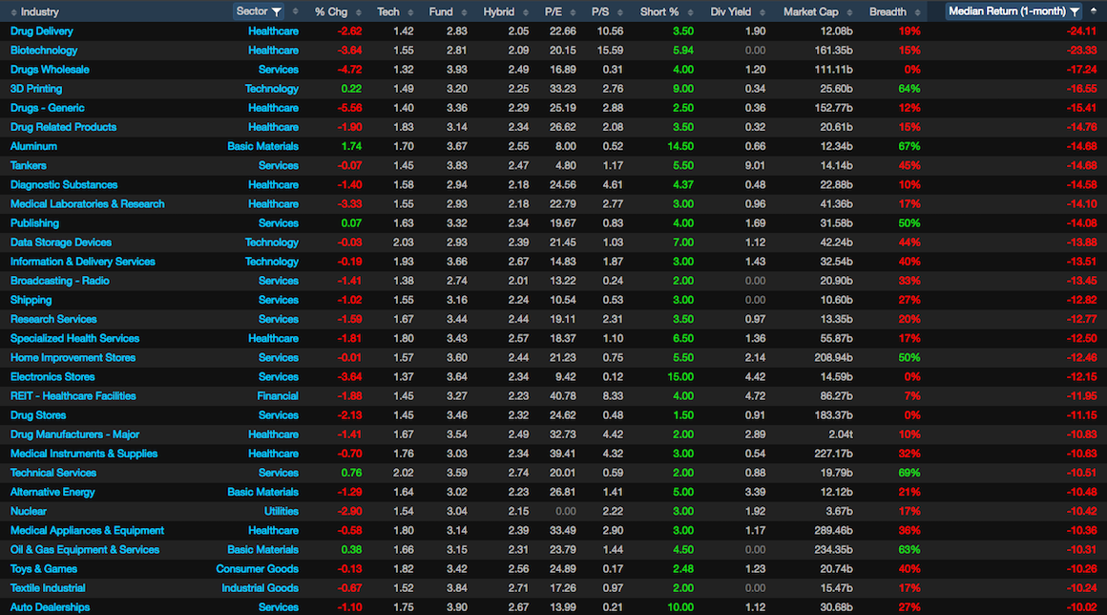The image size is (1107, 615).
Task: Open the Publishing industry link
Action: tap(34, 223)
